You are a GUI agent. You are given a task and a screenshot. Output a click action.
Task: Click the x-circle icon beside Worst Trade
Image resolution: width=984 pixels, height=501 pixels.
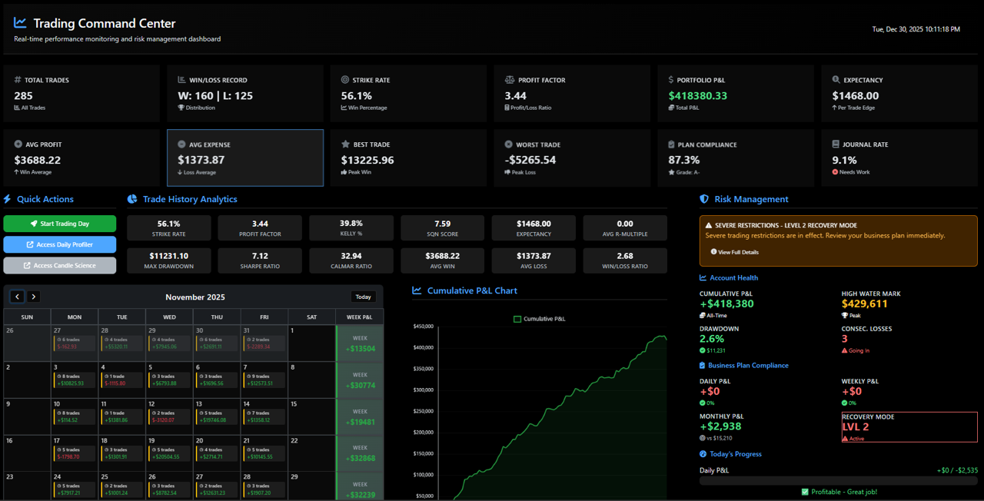[509, 144]
